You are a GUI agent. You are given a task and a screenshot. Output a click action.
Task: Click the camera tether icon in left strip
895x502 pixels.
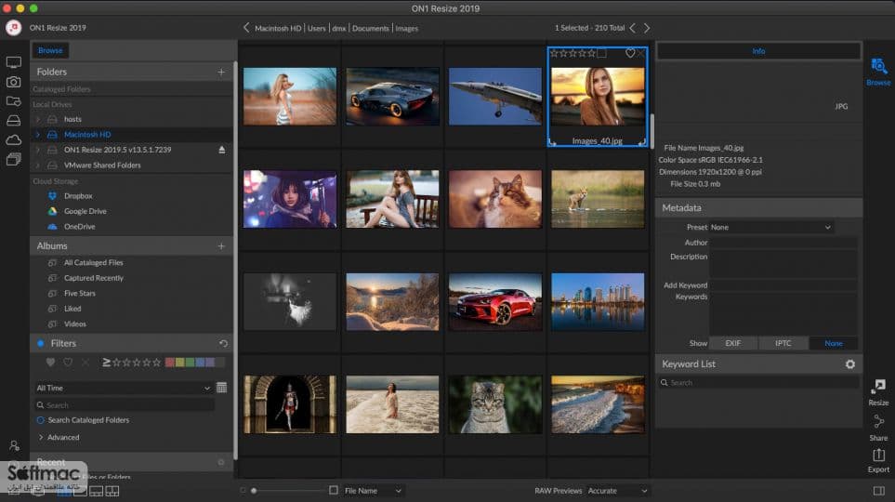pos(14,82)
